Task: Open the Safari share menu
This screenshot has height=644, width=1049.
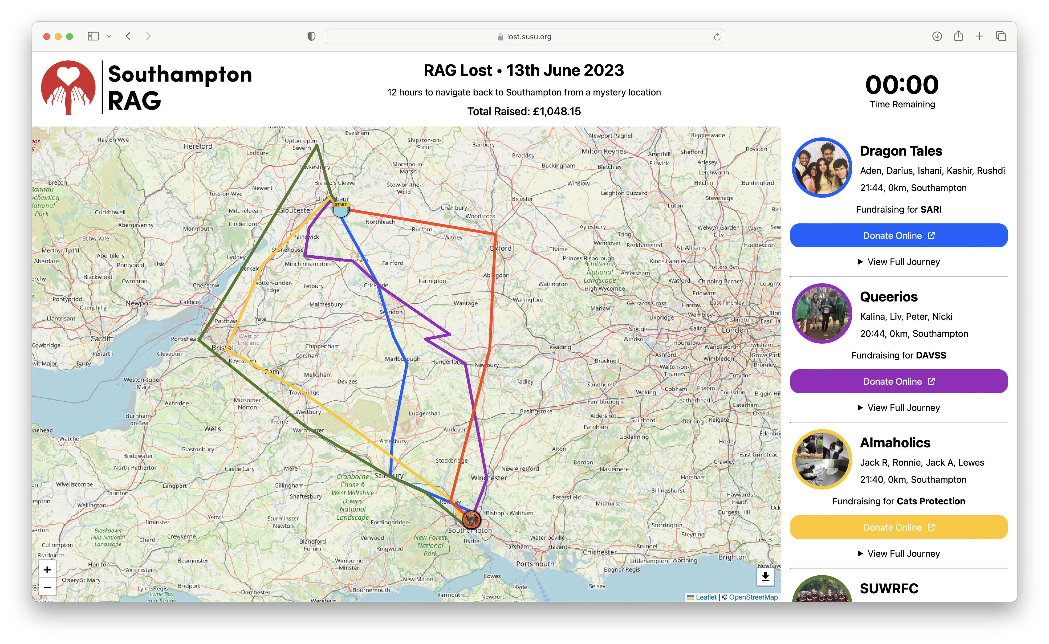Action: (958, 36)
